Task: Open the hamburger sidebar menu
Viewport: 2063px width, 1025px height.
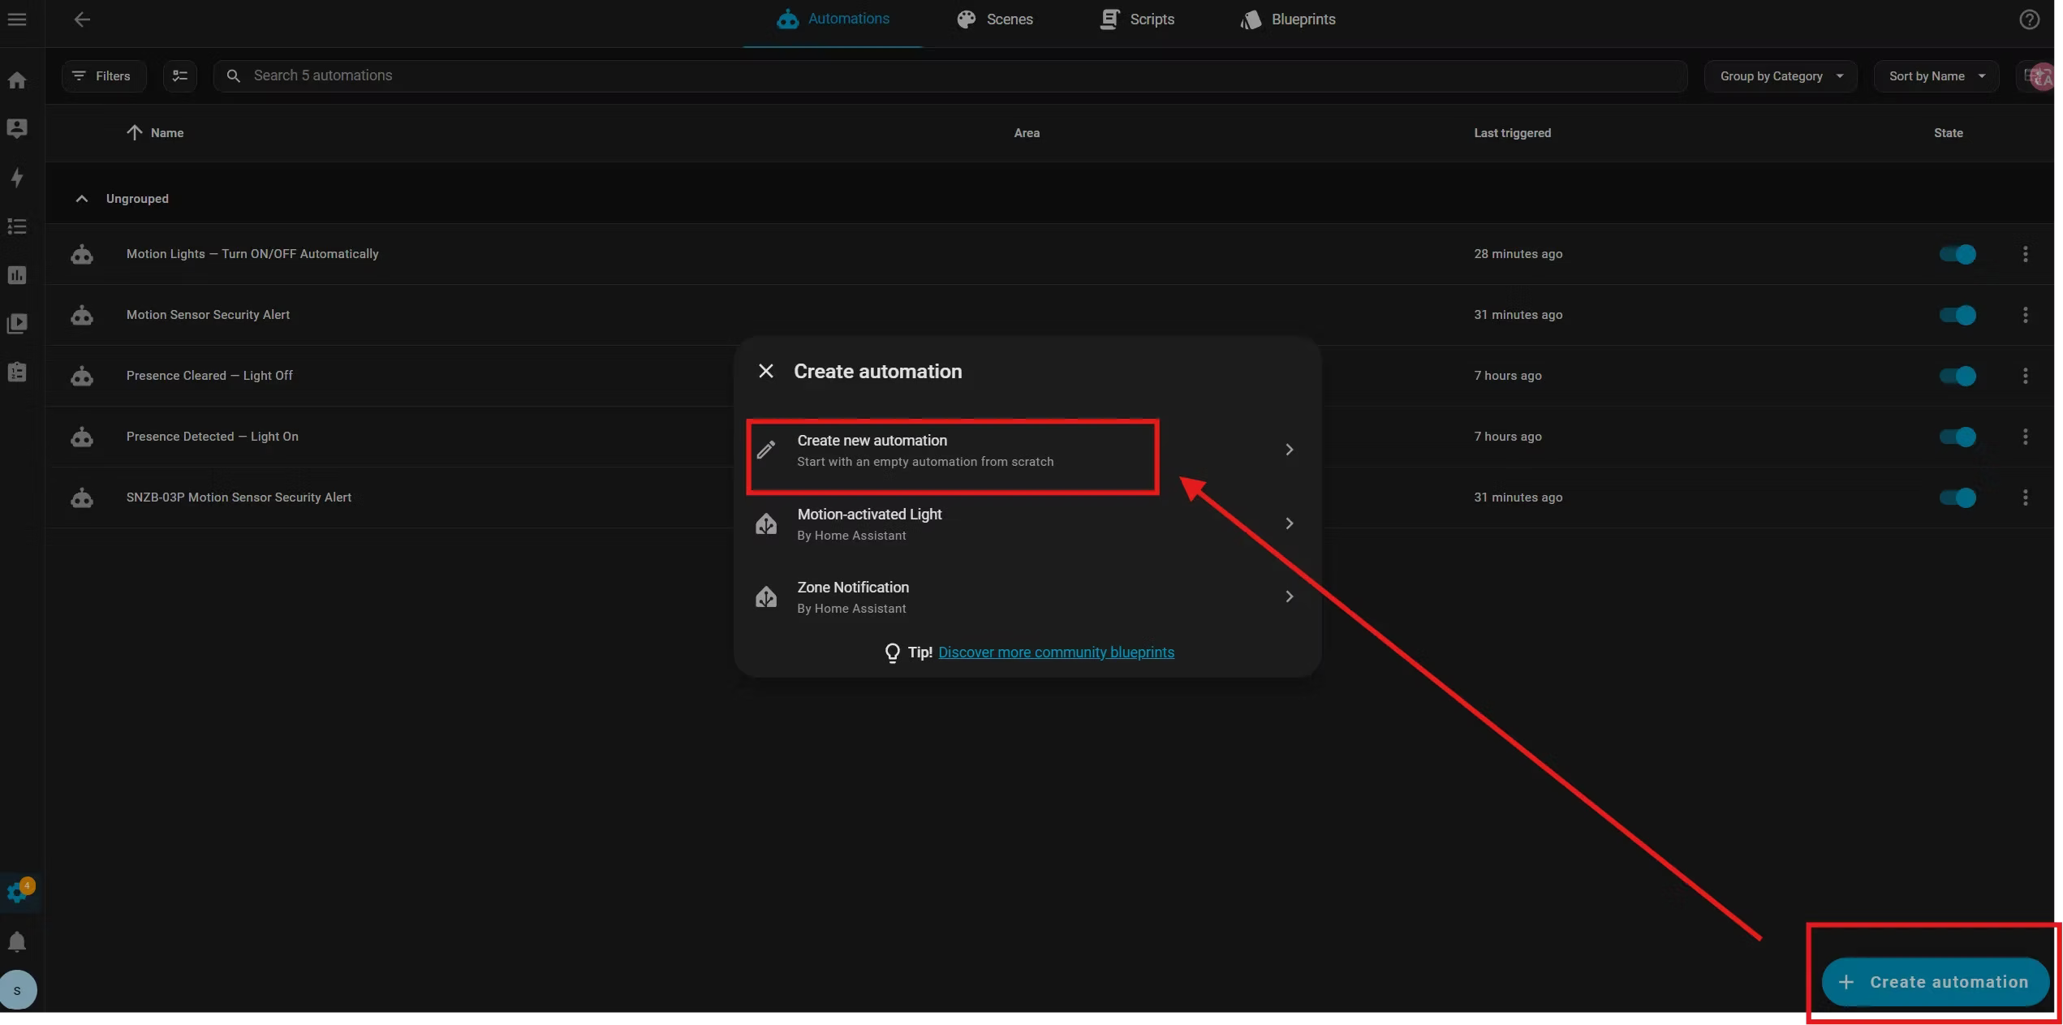Action: tap(17, 19)
